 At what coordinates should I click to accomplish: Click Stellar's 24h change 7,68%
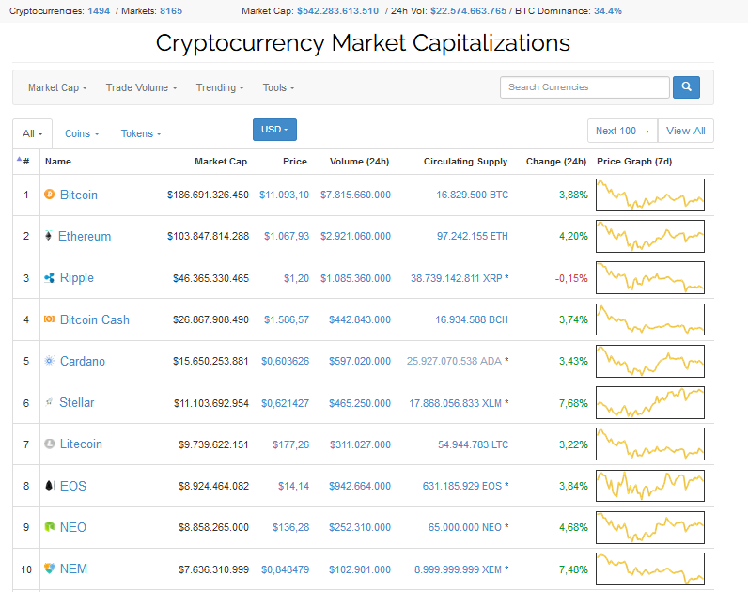click(573, 403)
